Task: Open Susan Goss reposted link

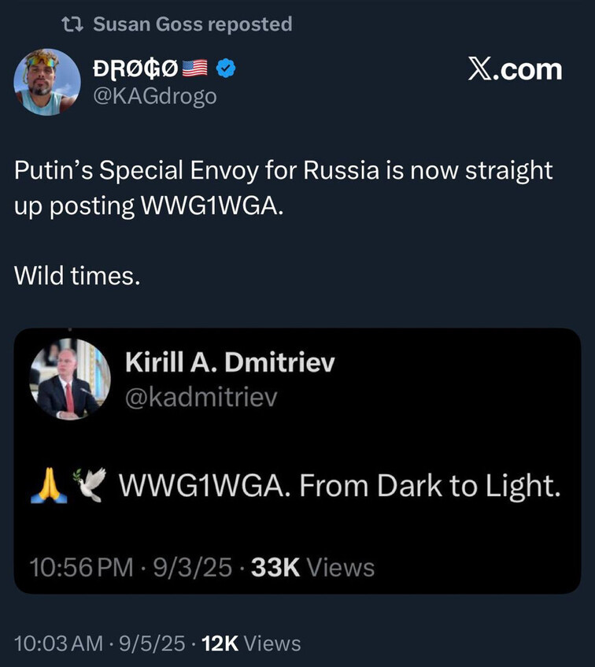Action: click(x=192, y=24)
